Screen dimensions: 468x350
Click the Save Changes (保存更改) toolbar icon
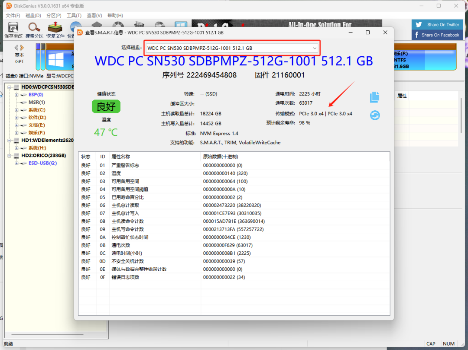13,27
